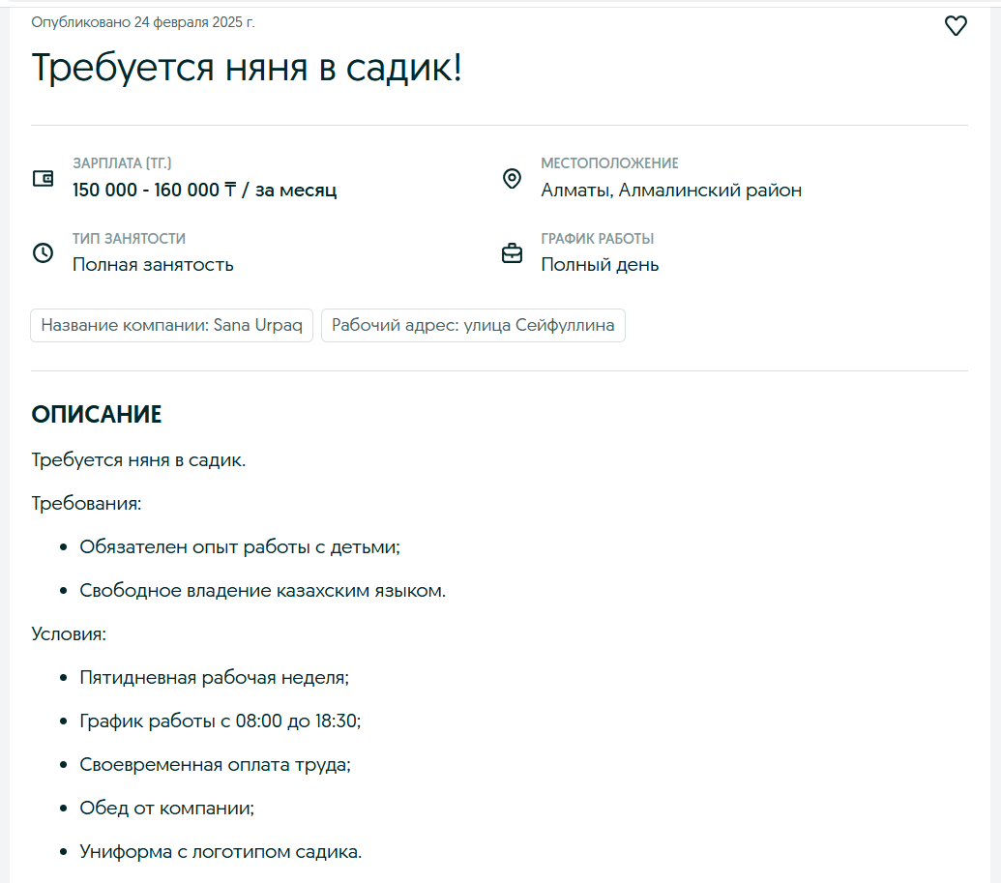
Task: Select the work address tag улица Сейфуллина
Action: click(x=473, y=326)
